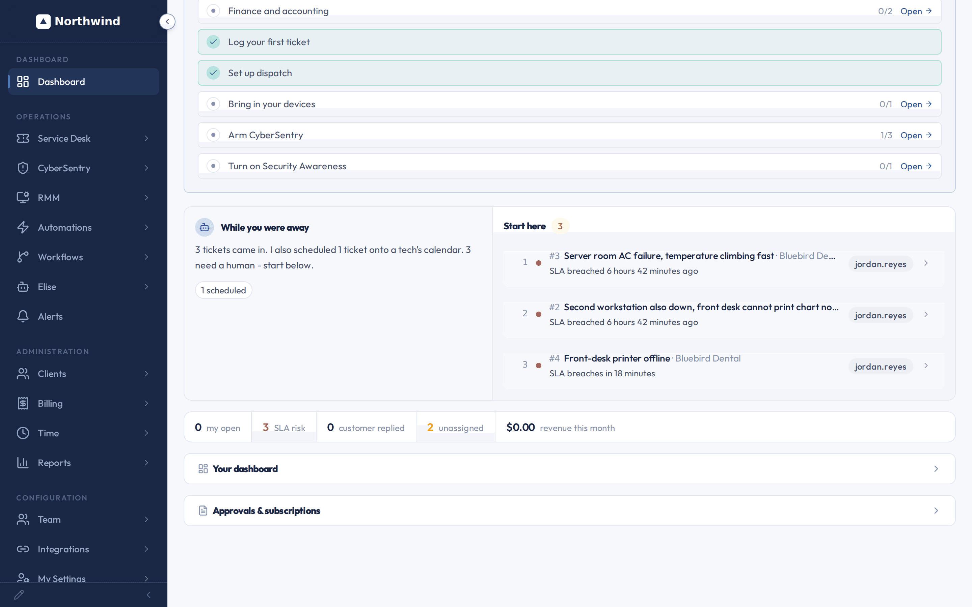Filter by the 2 unassigned stat
This screenshot has width=972, height=607.
click(455, 427)
